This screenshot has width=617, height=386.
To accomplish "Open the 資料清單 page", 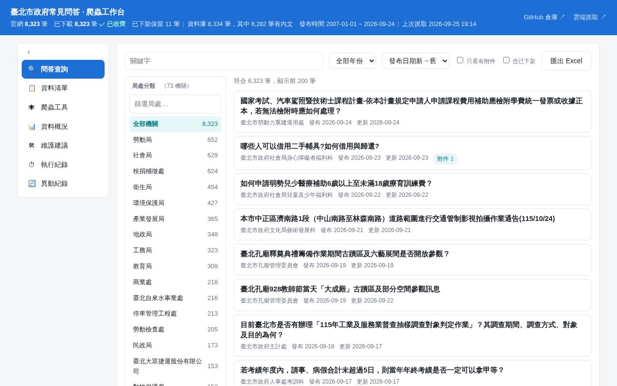I will coord(63,88).
